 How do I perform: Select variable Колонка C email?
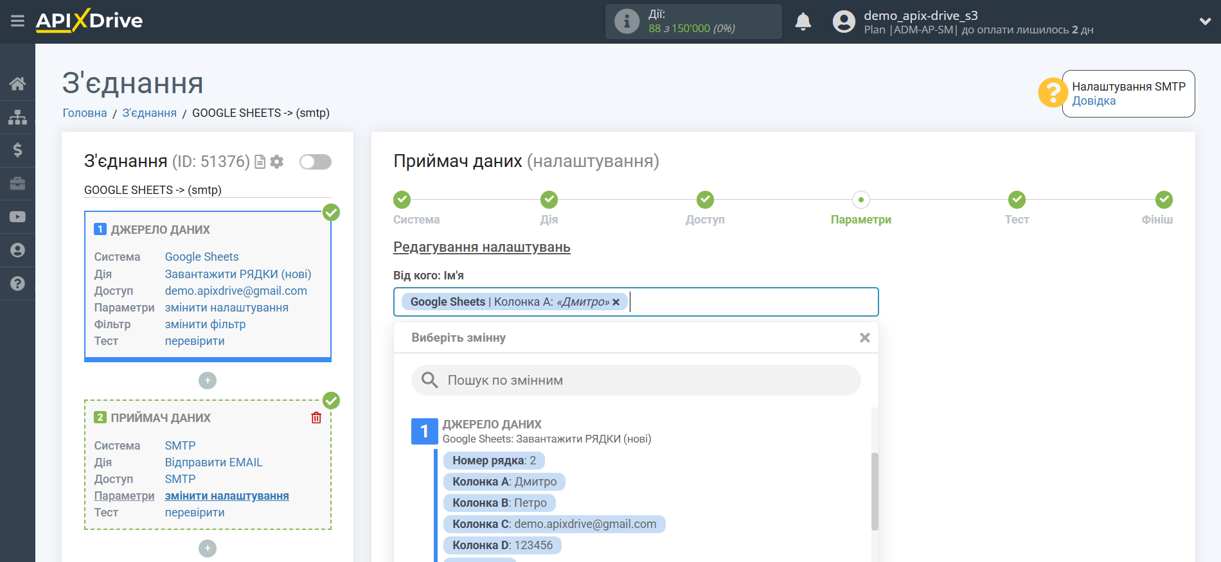pyautogui.click(x=555, y=524)
